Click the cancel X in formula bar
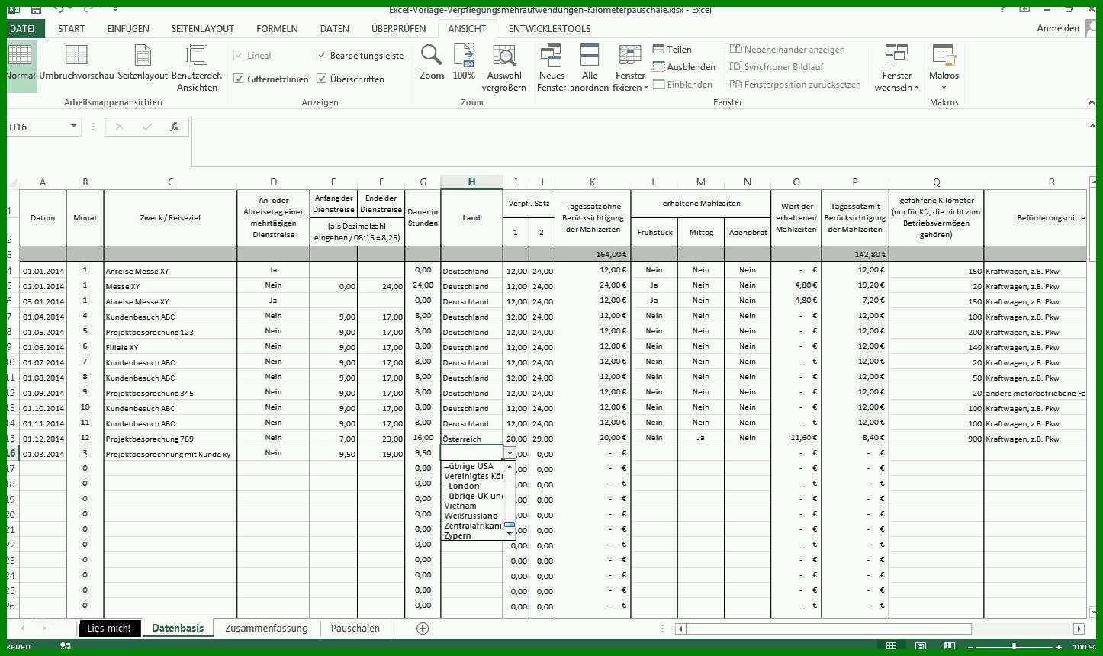1103x656 pixels. tap(119, 127)
